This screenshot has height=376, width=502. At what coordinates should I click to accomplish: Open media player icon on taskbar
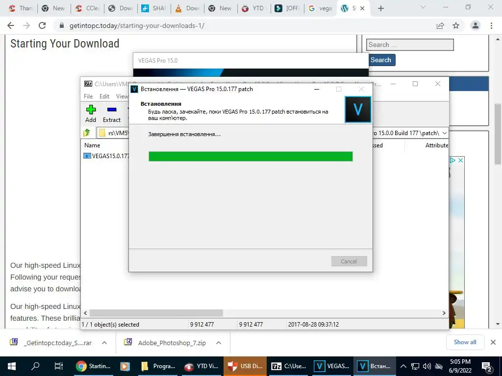(125, 366)
